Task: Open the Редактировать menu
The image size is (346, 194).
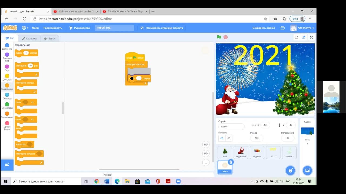Action: tap(53, 28)
